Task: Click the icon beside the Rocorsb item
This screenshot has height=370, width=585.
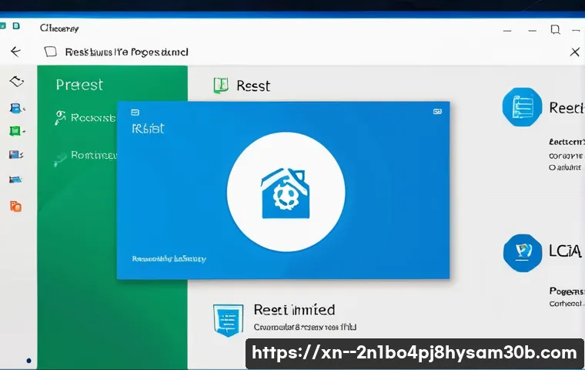Action: [x=60, y=117]
